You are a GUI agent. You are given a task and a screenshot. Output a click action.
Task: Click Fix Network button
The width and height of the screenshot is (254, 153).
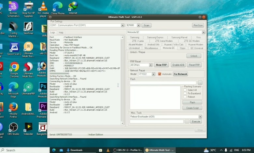(180, 74)
